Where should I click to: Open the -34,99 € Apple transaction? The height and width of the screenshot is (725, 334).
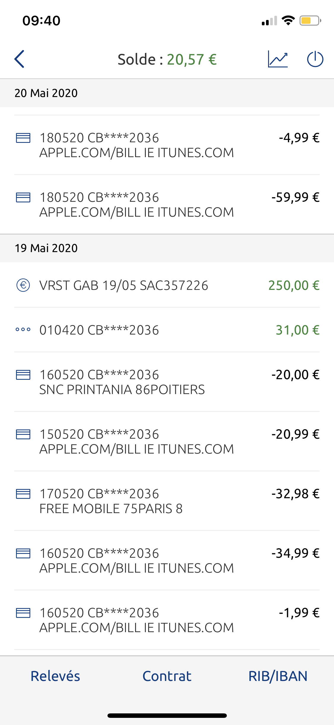pyautogui.click(x=167, y=560)
